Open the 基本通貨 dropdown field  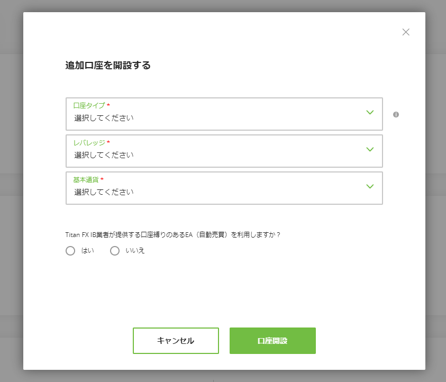point(224,188)
